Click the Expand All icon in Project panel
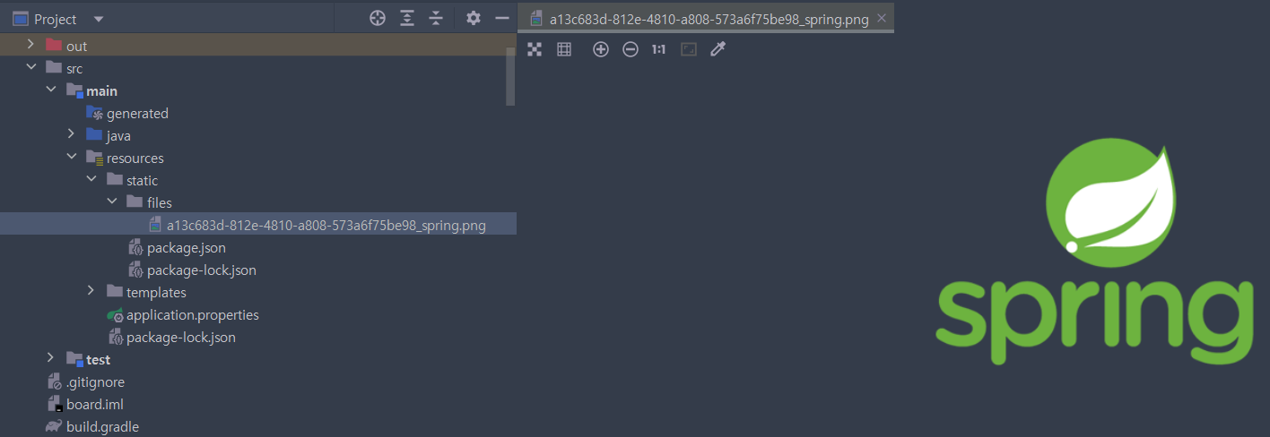This screenshot has height=437, width=1270. 407,18
